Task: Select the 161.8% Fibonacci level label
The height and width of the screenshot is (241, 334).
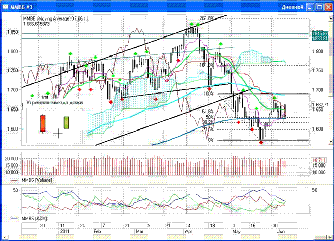Action: click(207, 65)
